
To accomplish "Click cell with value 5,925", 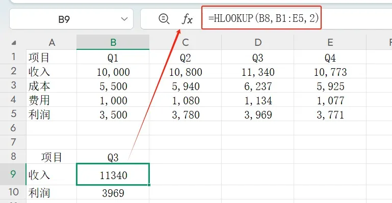I will (330, 85).
